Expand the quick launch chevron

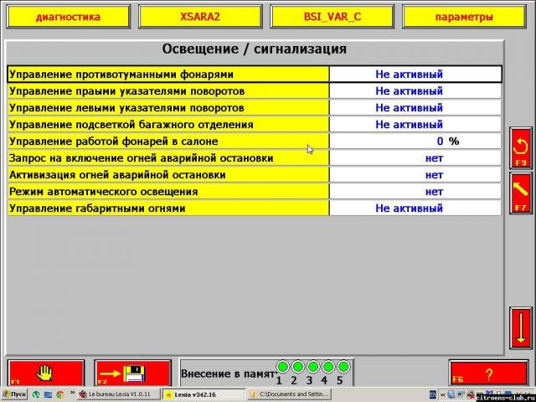click(x=72, y=393)
